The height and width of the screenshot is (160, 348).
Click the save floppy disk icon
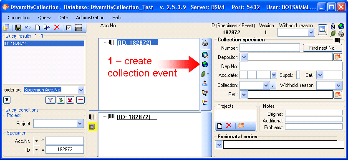(x=18, y=28)
